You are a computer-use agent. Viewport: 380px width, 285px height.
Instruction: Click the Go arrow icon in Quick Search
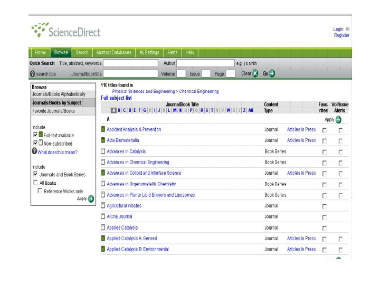click(272, 73)
